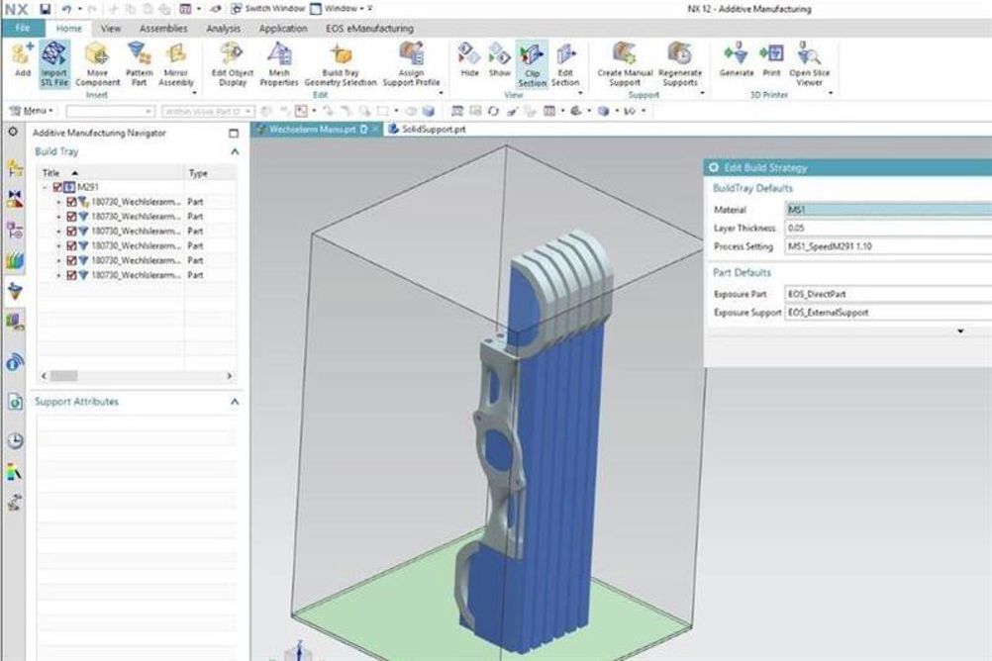
Task: Open the Additive Manufacturing Navigator side tab
Action: tap(15, 290)
